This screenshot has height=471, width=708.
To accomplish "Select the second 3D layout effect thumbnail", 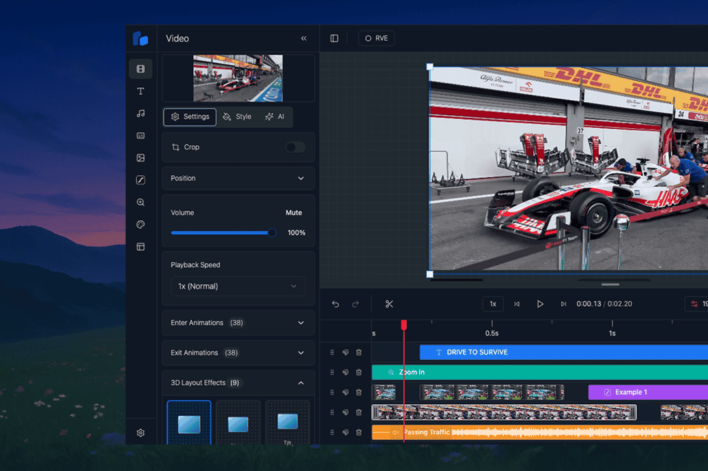I will [238, 423].
